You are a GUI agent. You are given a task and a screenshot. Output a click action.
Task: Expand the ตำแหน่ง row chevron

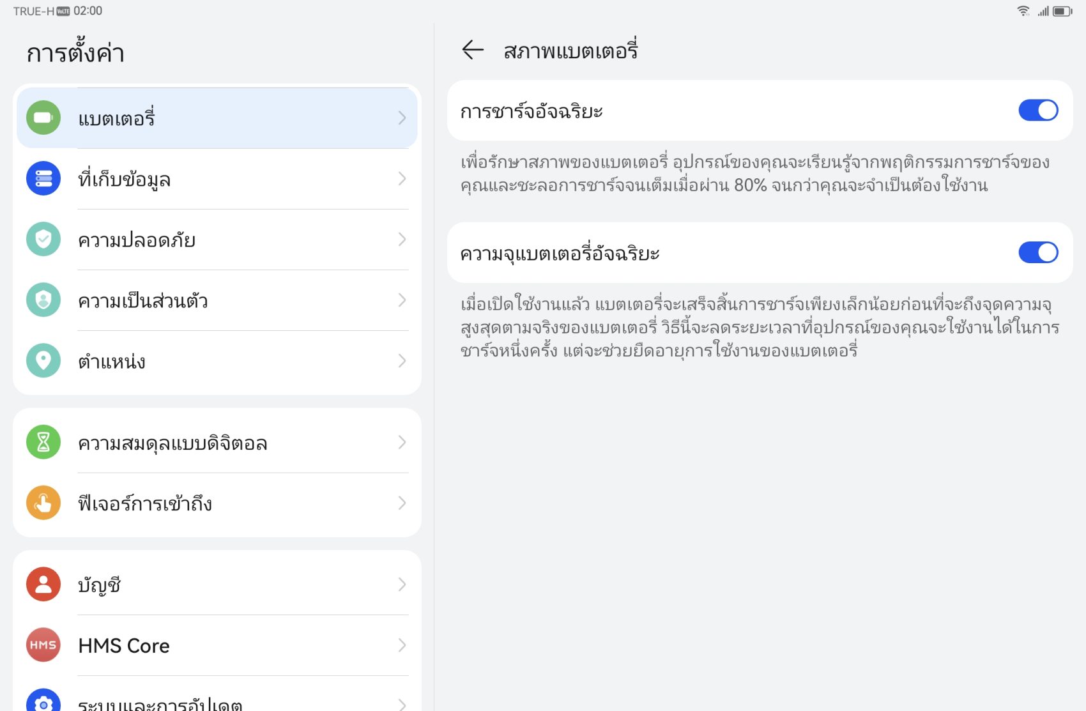[x=402, y=360]
